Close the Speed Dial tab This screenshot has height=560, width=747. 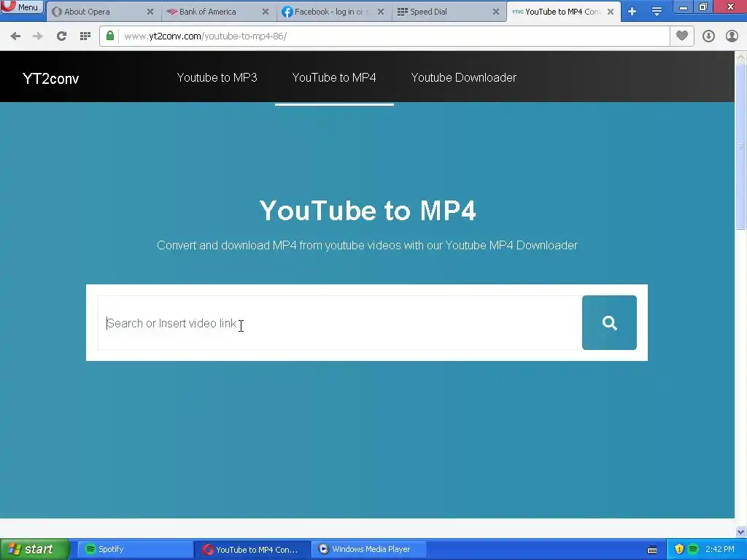click(496, 12)
